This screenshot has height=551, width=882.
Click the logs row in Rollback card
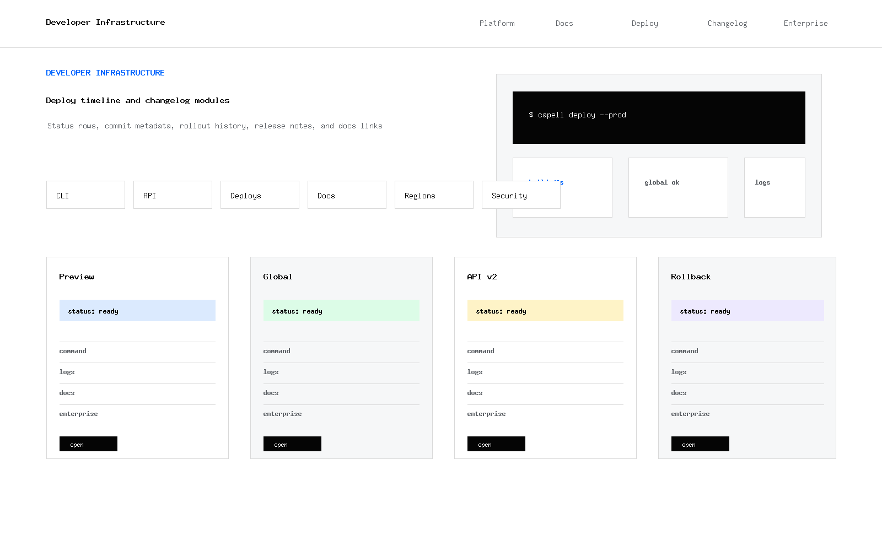coord(747,373)
